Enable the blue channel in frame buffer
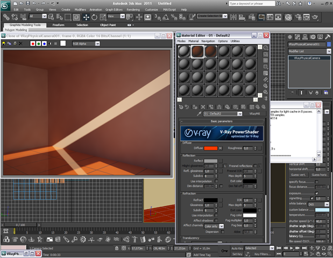Image resolution: width=333 pixels, height=258 pixels. [x=44, y=44]
